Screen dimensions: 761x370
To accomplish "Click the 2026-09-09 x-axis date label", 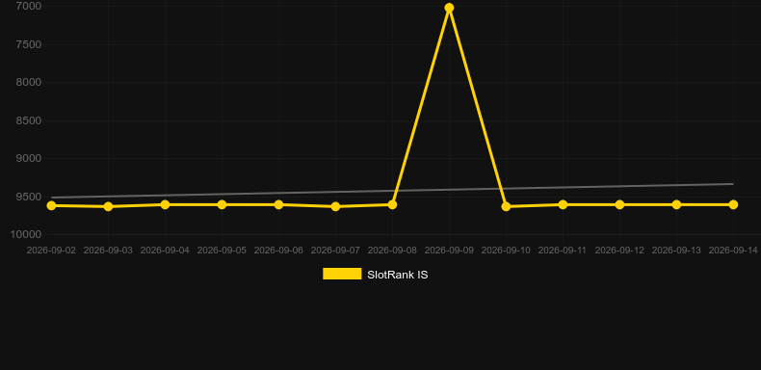I will coord(449,251).
